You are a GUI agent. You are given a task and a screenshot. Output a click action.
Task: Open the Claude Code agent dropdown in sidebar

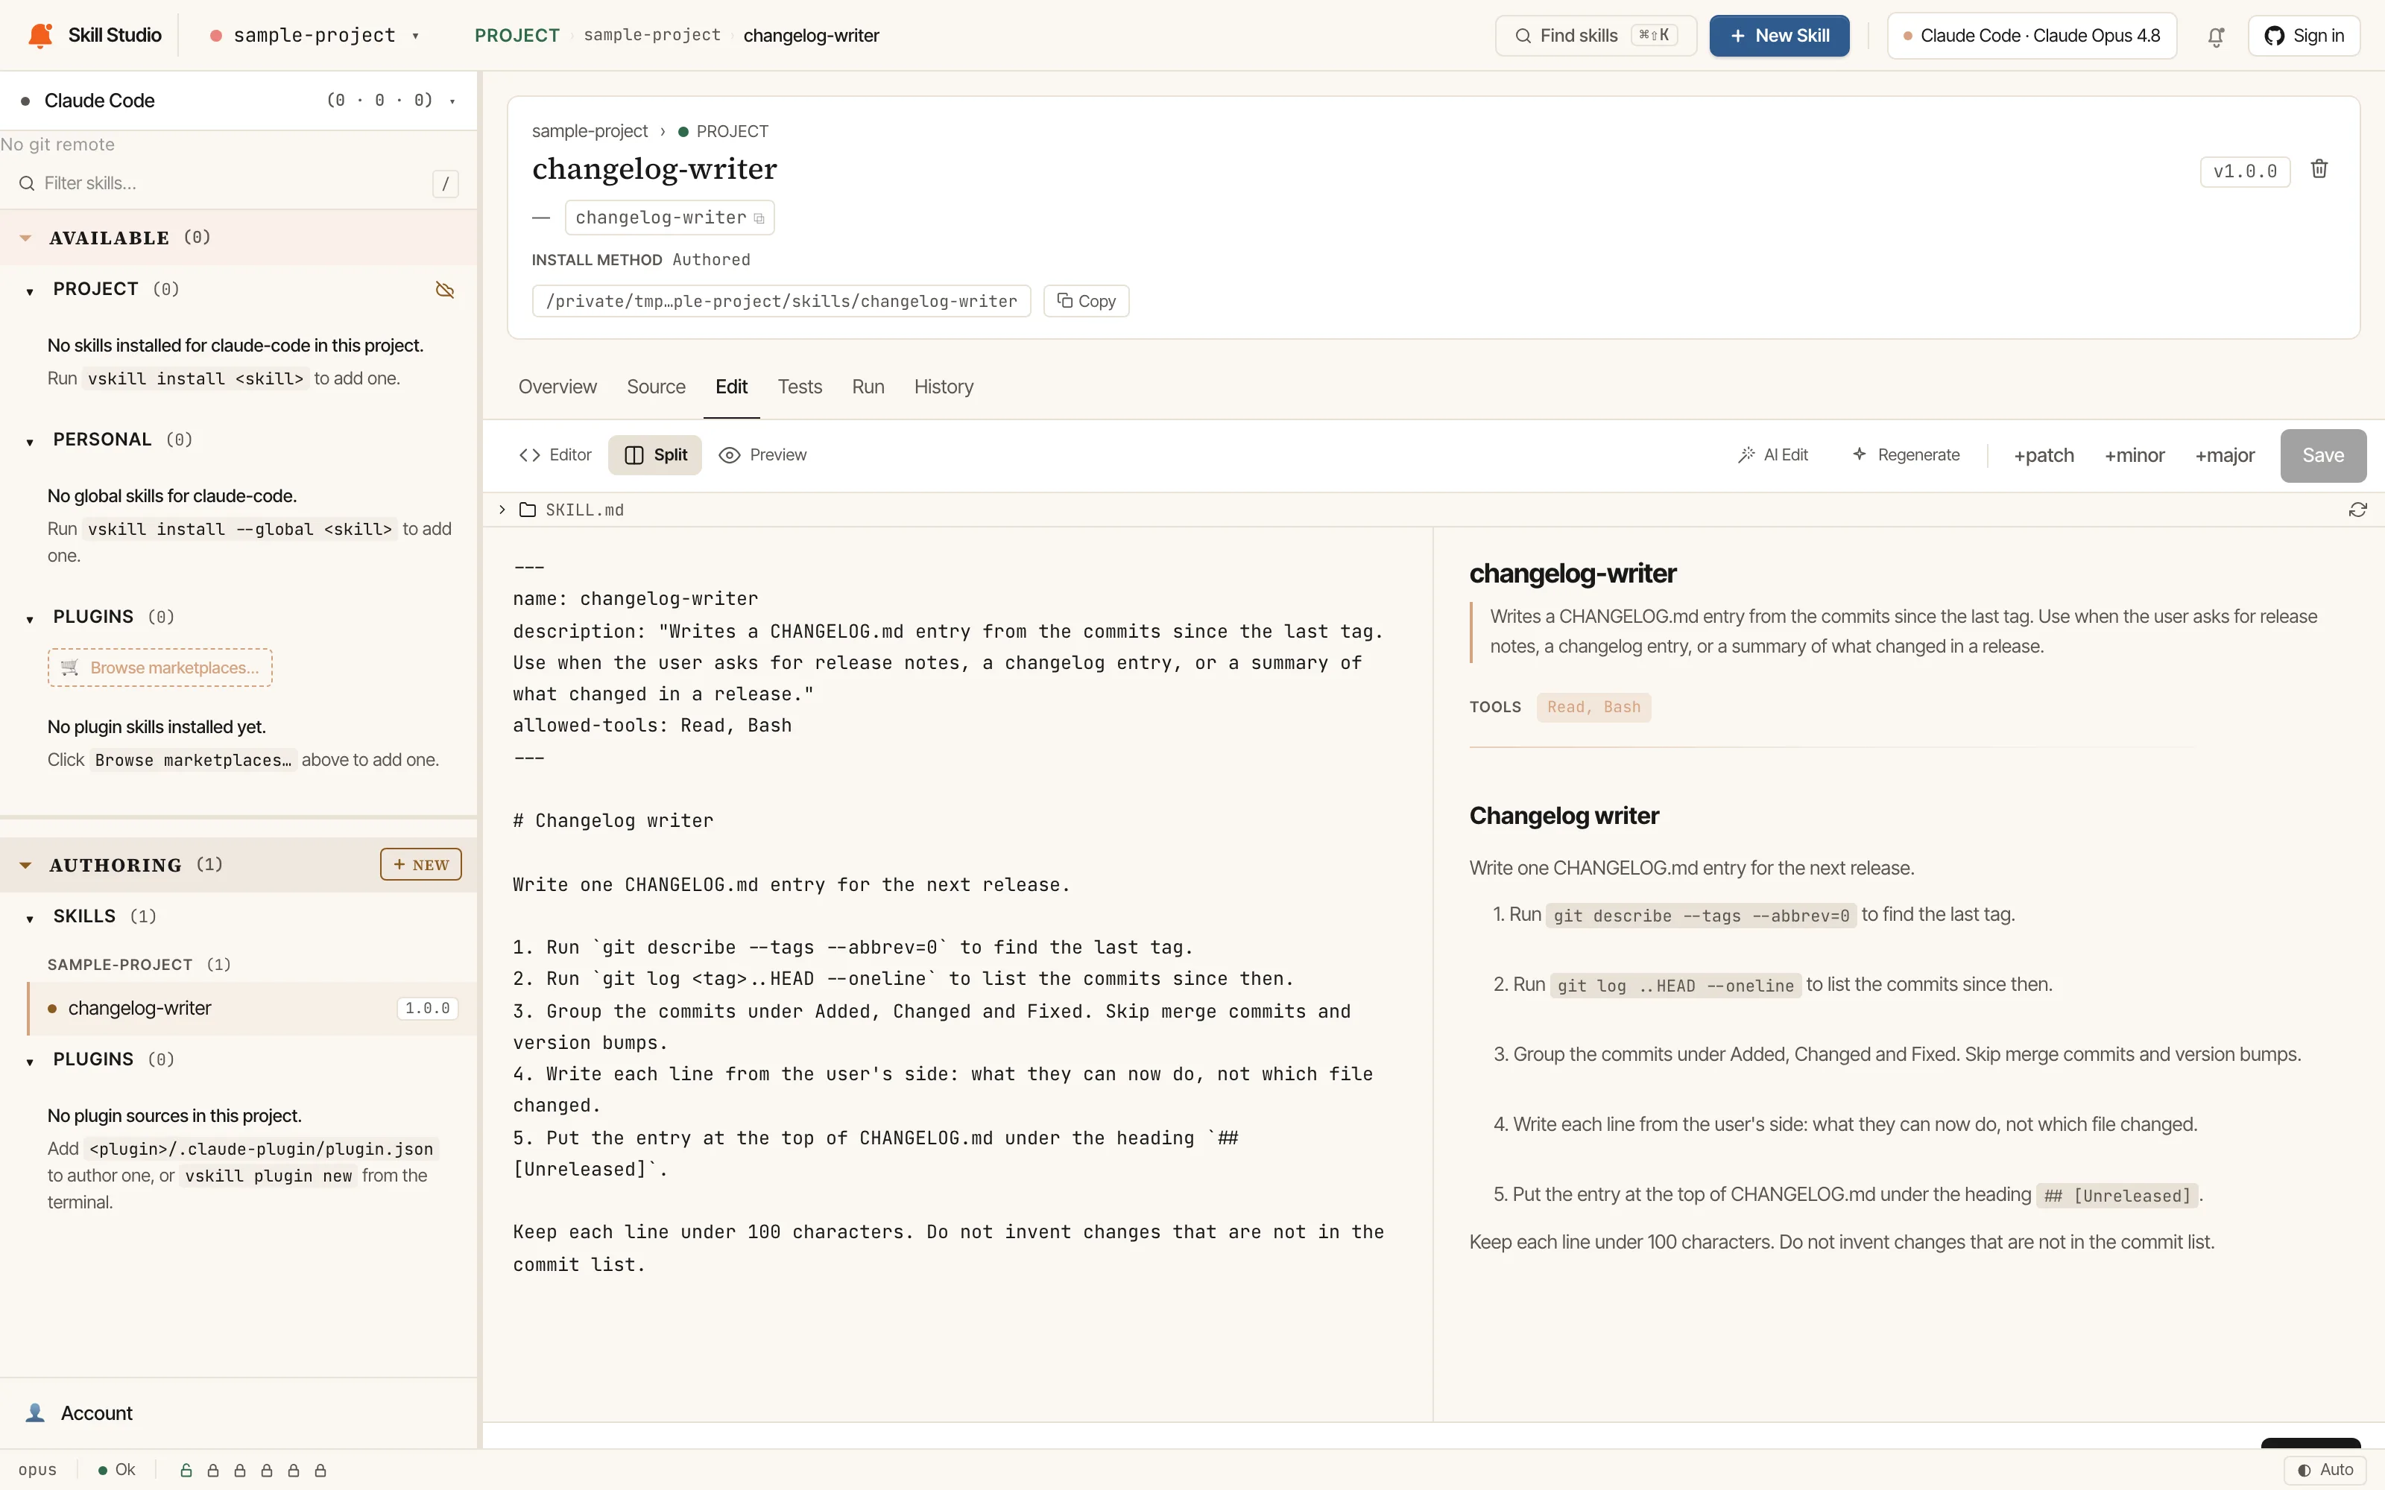pyautogui.click(x=238, y=101)
